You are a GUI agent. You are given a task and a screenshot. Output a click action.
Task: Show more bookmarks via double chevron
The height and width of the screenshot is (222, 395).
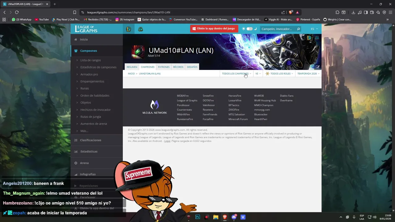(x=388, y=19)
